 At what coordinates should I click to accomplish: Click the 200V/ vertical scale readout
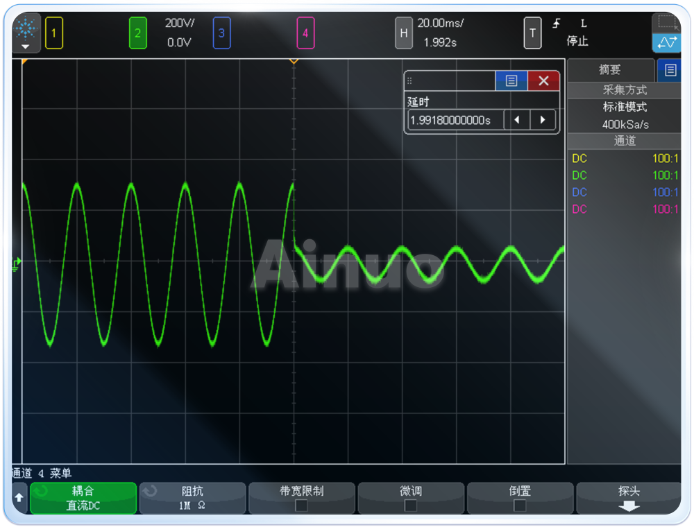(x=180, y=23)
